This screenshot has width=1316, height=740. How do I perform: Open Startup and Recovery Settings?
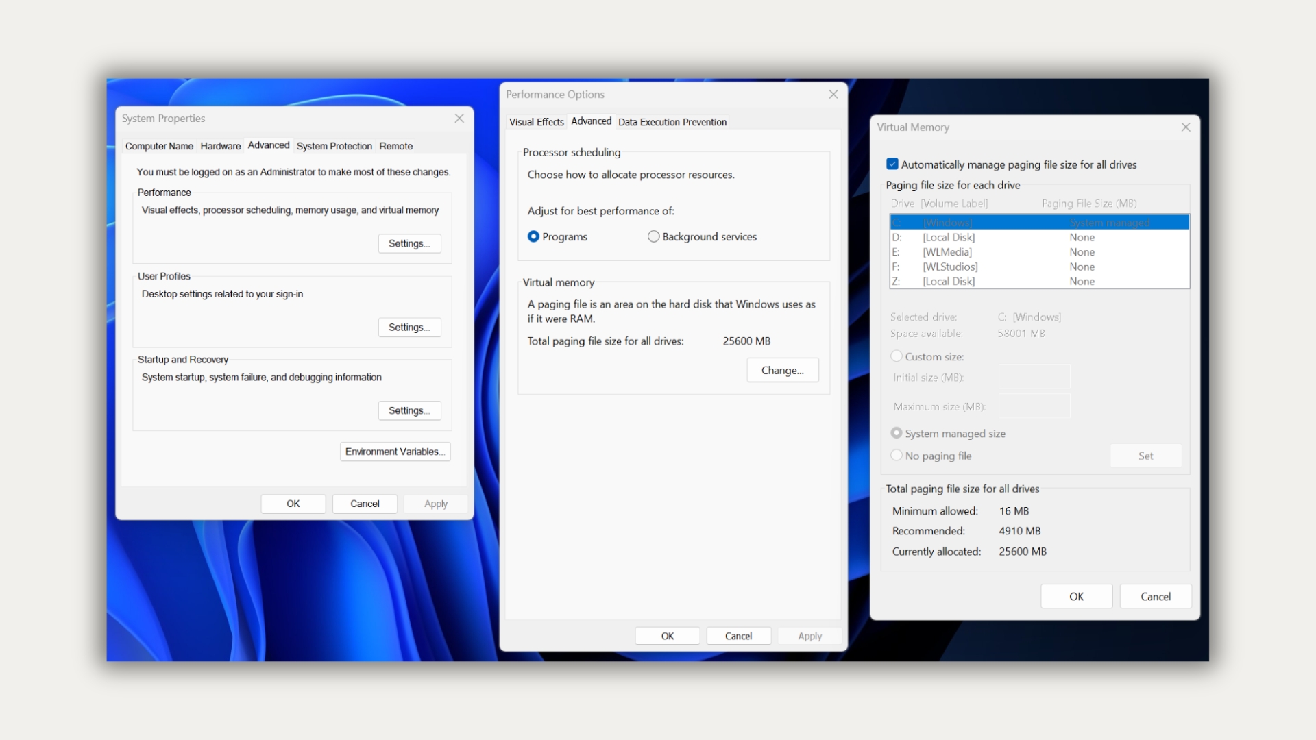(x=410, y=411)
